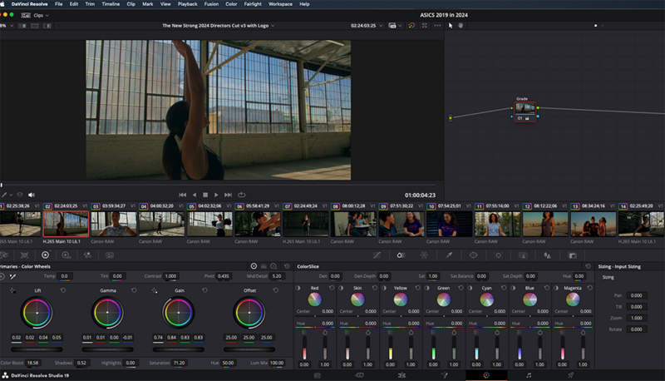Open the Power Window palette icon
This screenshot has height=381, width=665.
(473, 255)
